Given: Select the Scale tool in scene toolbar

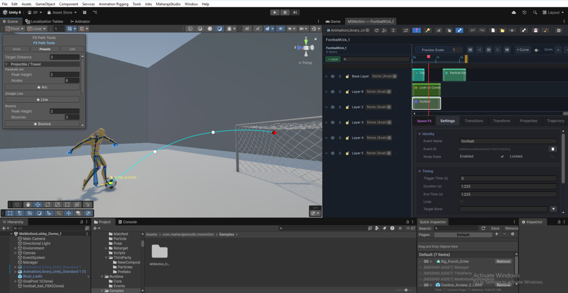Looking at the screenshot, I should pyautogui.click(x=57, y=205).
